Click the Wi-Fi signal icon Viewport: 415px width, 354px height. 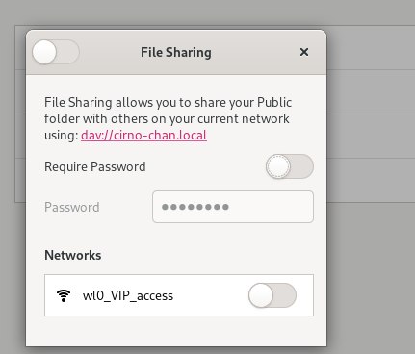pos(64,295)
